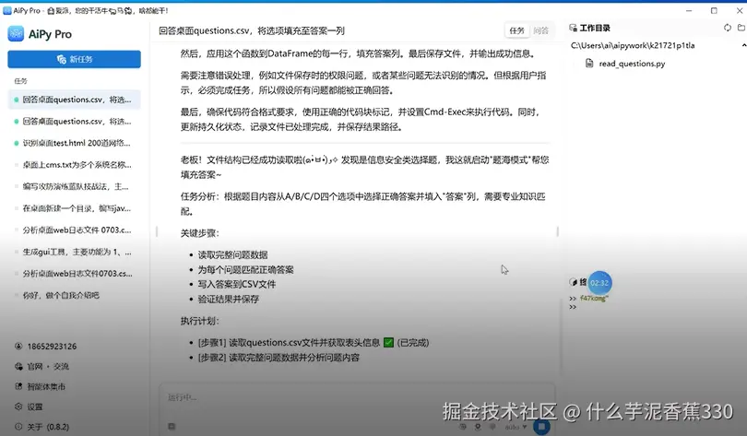Open work directory folder icon
747x436 pixels.
pos(741,28)
